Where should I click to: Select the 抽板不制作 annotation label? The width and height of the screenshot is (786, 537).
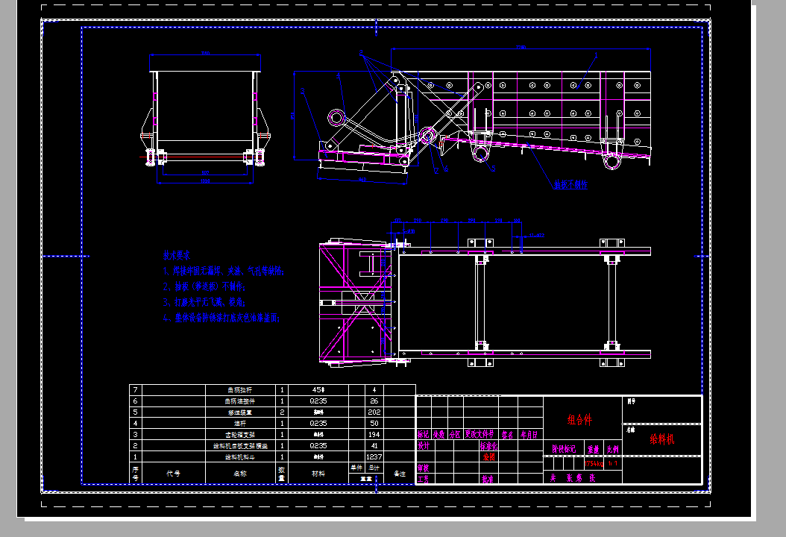pyautogui.click(x=570, y=184)
